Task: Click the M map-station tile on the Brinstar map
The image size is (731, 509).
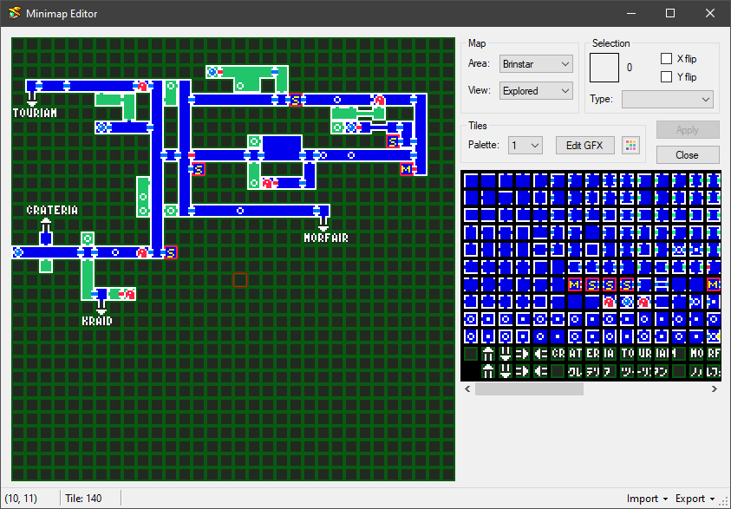Action: pyautogui.click(x=406, y=169)
